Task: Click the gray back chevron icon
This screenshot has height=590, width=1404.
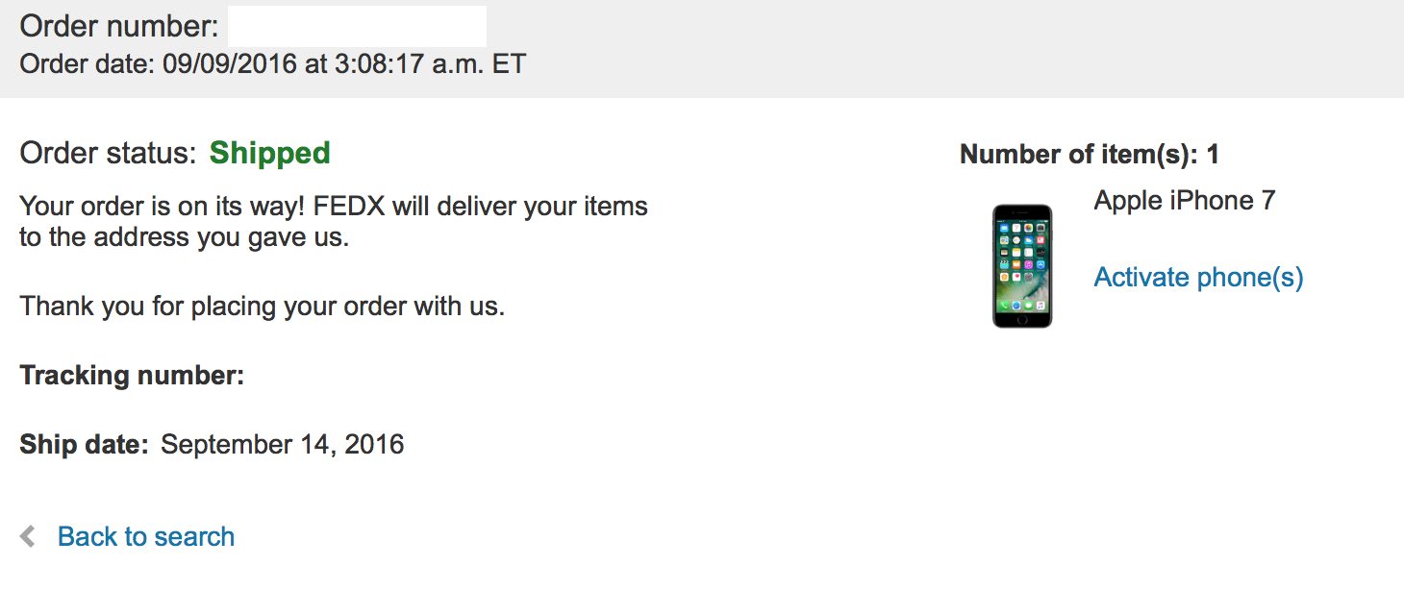Action: click(x=28, y=536)
